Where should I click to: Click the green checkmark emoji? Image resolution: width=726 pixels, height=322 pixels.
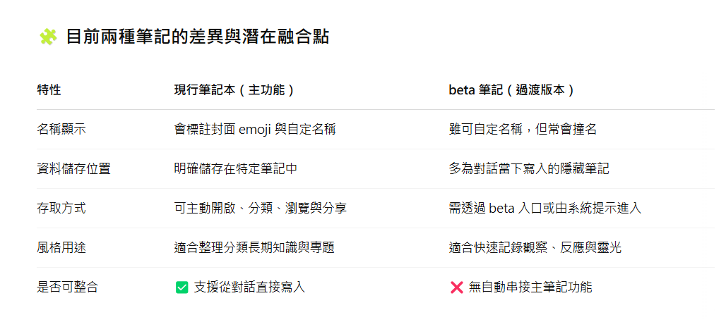182,287
